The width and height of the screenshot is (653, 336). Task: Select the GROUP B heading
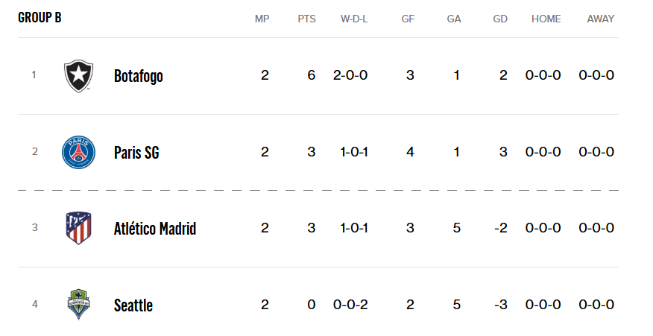click(40, 17)
